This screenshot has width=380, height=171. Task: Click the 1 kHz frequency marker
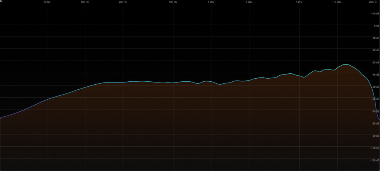point(211,2)
